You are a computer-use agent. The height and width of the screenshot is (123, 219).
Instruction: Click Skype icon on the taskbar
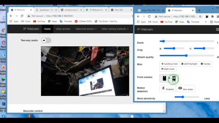coord(3,116)
